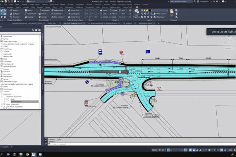Toggle grid display in status bar
236x157 pixels.
160,150
